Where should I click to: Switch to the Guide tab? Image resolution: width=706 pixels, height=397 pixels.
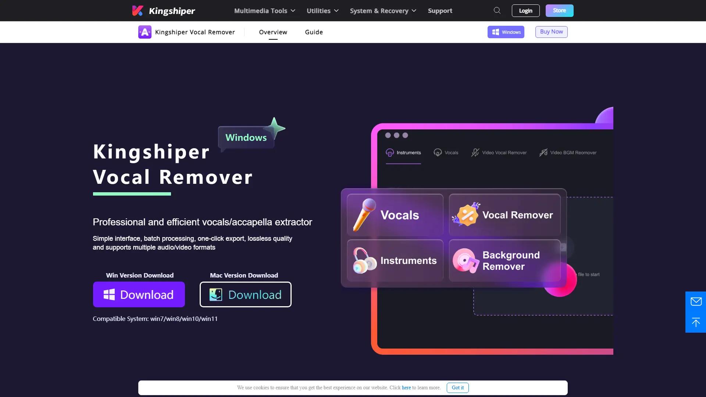point(314,32)
